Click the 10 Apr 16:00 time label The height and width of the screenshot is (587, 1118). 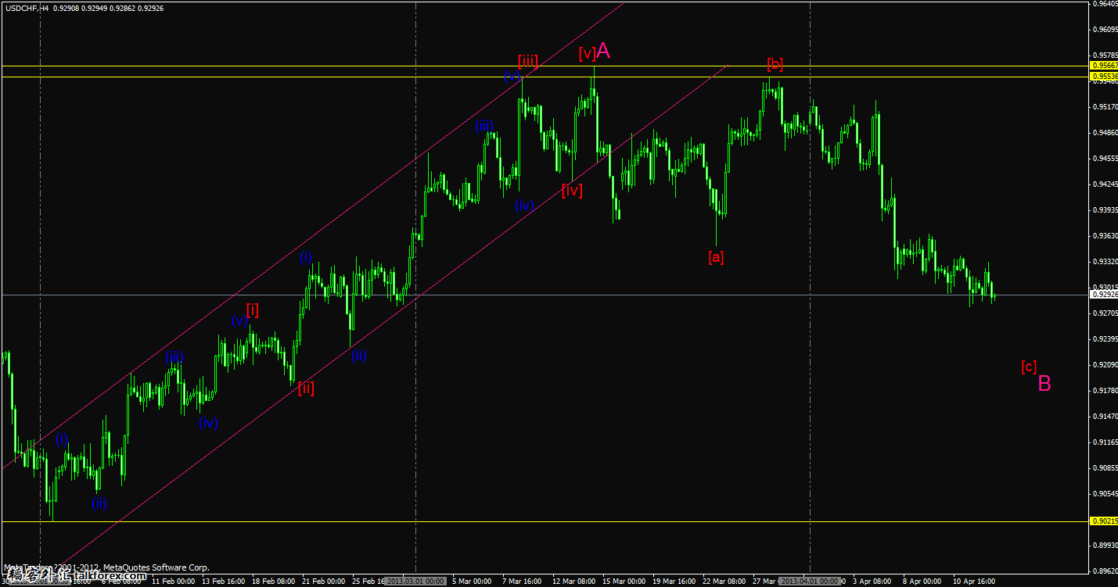[973, 582]
